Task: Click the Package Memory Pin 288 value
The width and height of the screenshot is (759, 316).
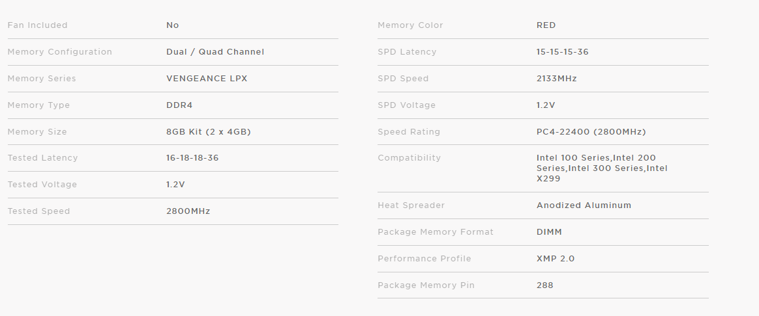Action: click(x=545, y=285)
